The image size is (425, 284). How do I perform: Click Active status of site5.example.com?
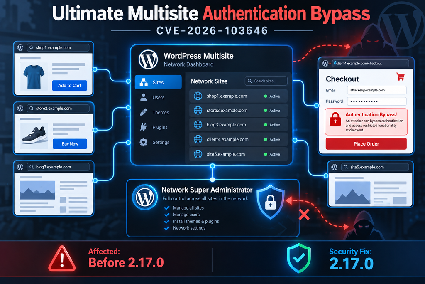pyautogui.click(x=272, y=154)
